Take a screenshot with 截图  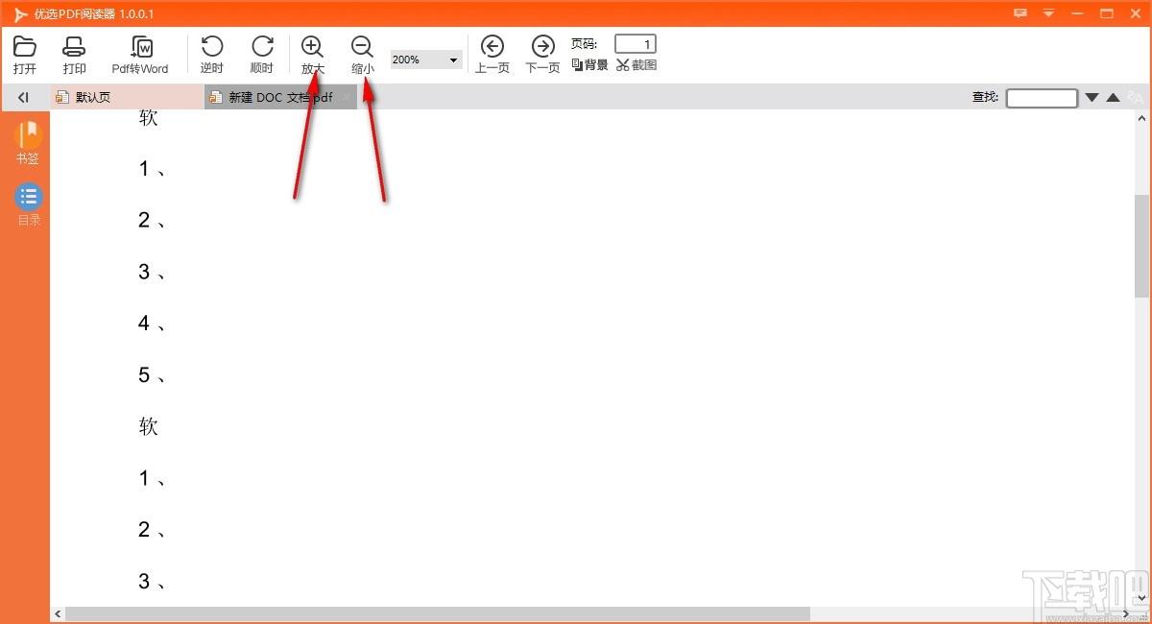pyautogui.click(x=636, y=65)
